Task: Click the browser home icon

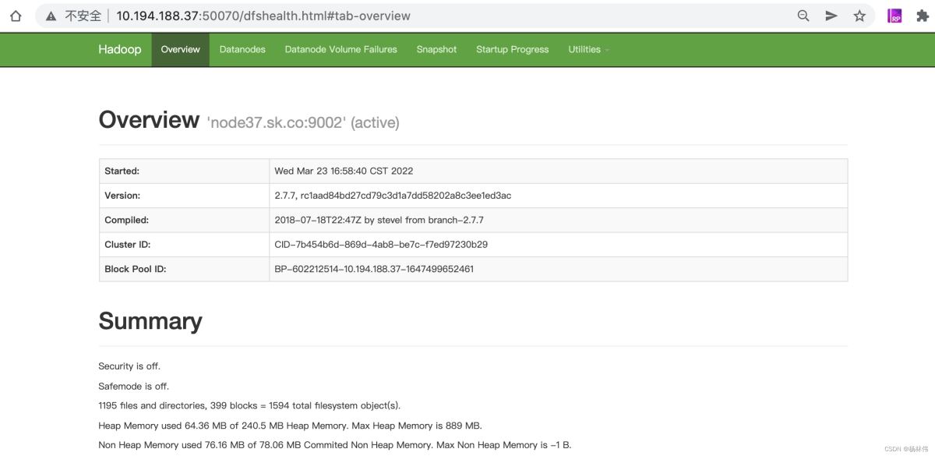Action: [16, 16]
